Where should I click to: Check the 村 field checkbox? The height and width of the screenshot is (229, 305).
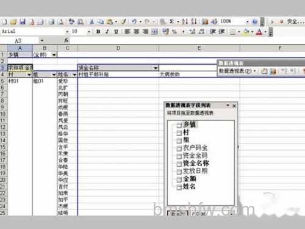coord(179,133)
